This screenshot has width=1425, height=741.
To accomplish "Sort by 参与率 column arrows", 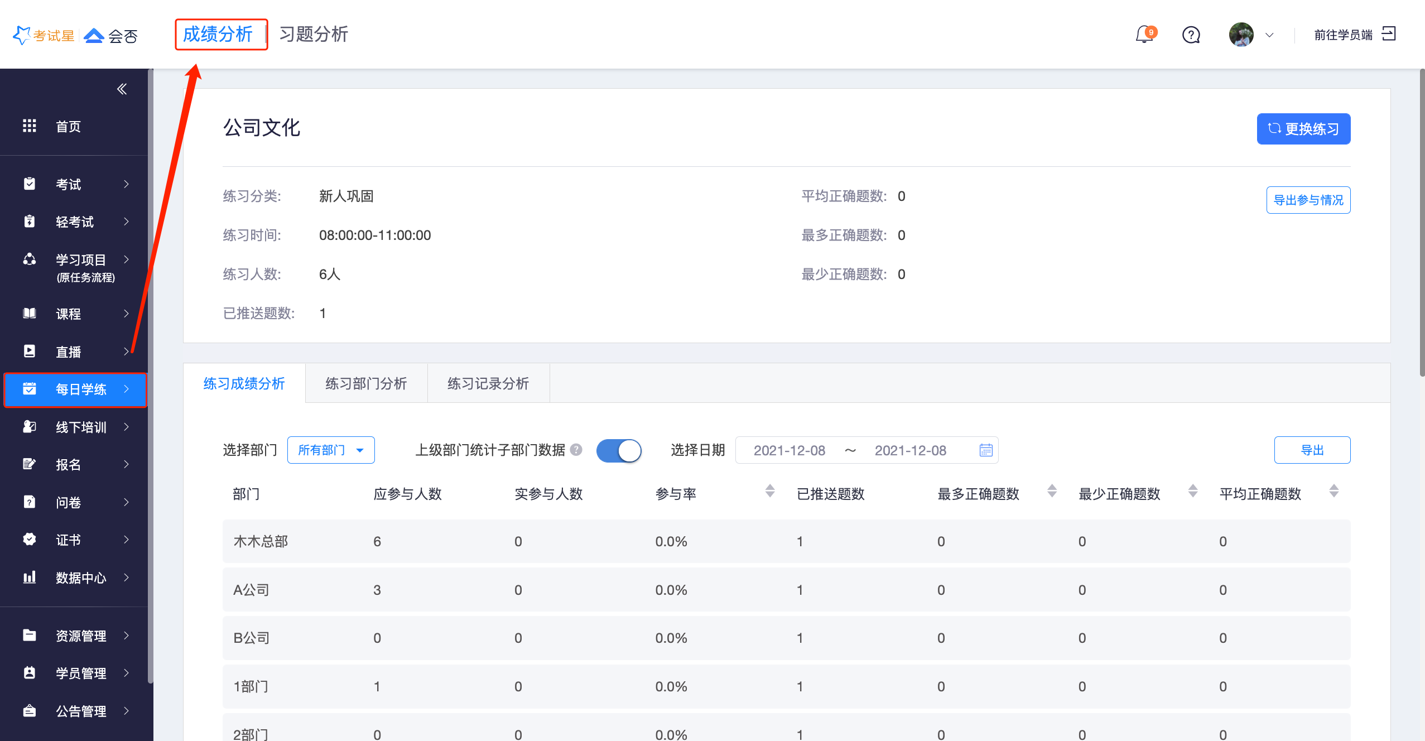I will 770,491.
